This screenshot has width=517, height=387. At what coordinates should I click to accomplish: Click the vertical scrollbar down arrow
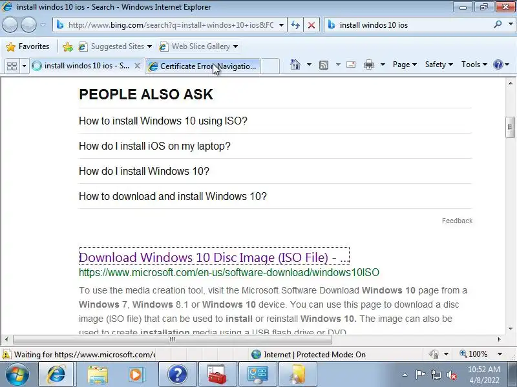[x=511, y=329]
